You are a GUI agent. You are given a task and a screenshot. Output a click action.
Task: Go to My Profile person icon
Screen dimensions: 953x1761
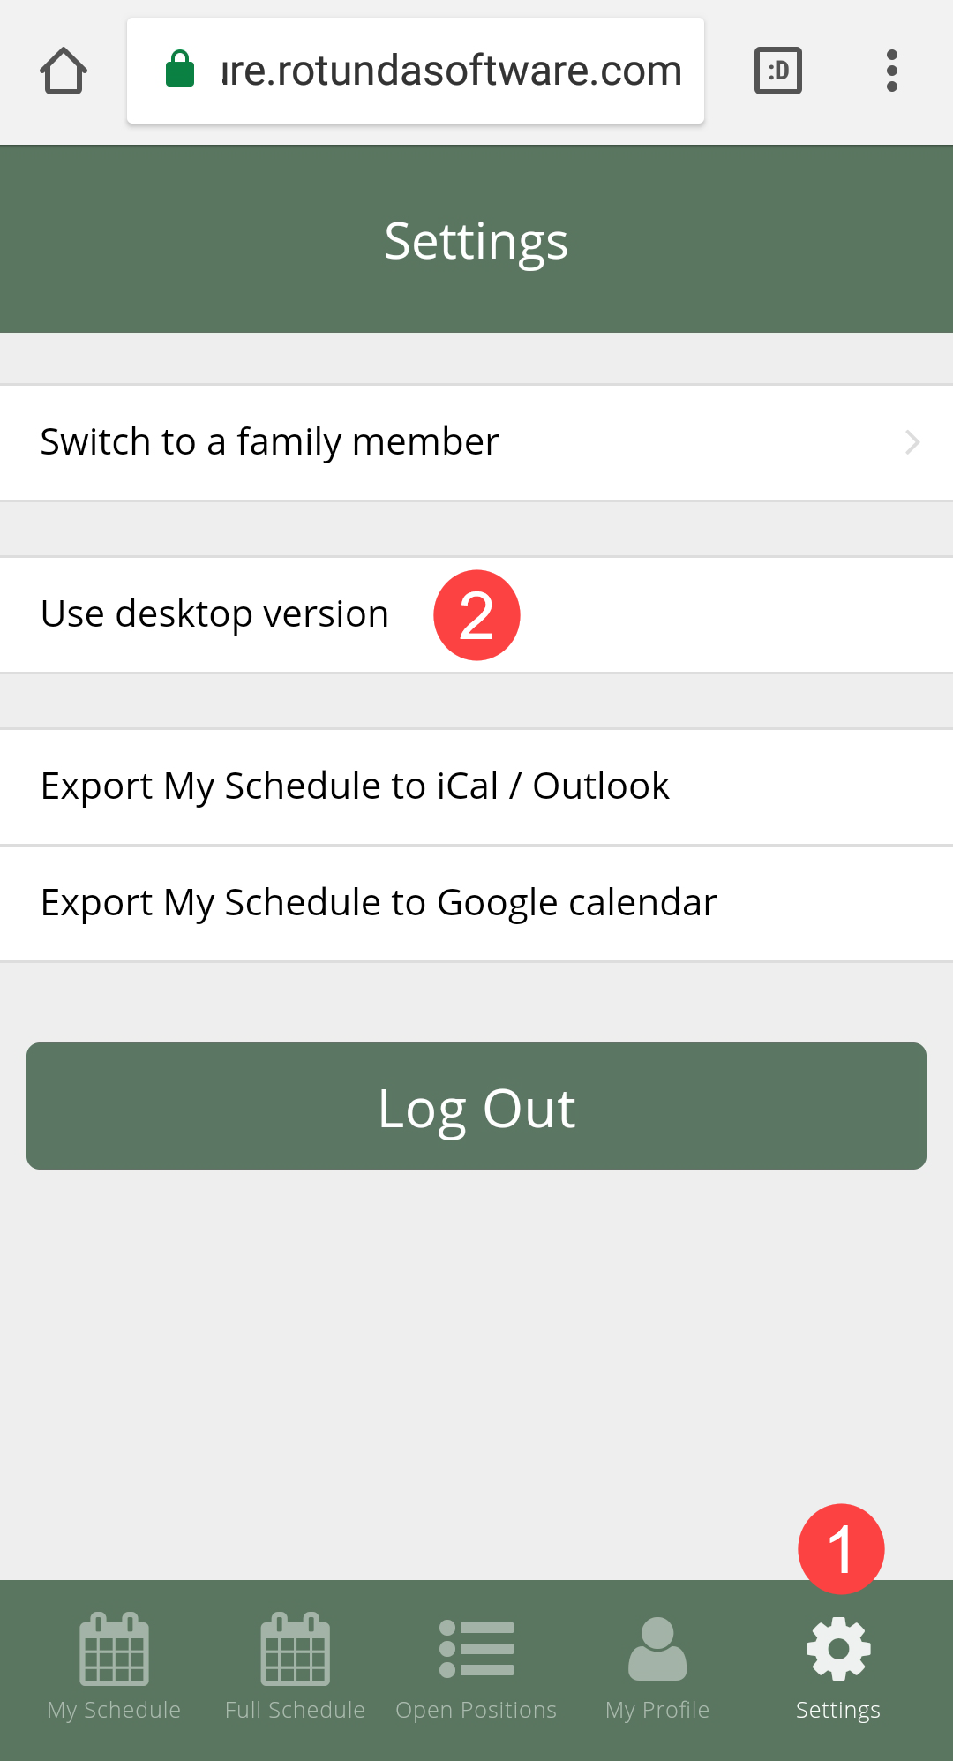point(657,1648)
